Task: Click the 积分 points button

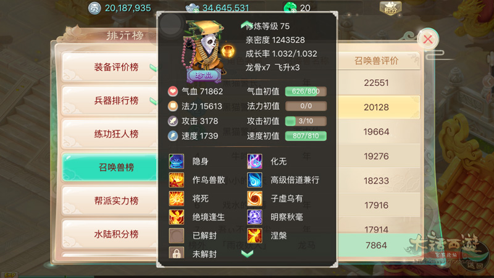Action: coord(390,8)
